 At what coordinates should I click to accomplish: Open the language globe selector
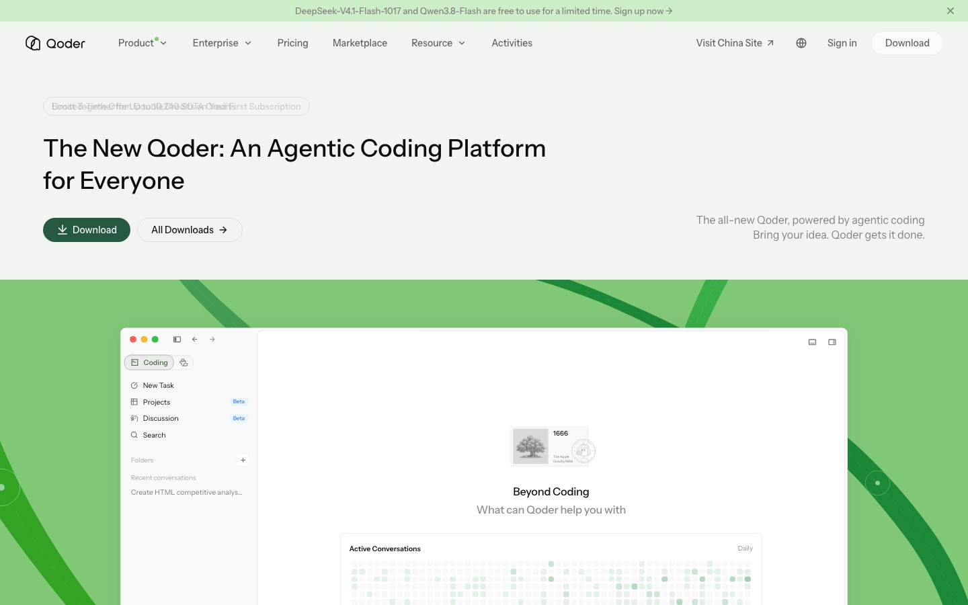click(801, 43)
